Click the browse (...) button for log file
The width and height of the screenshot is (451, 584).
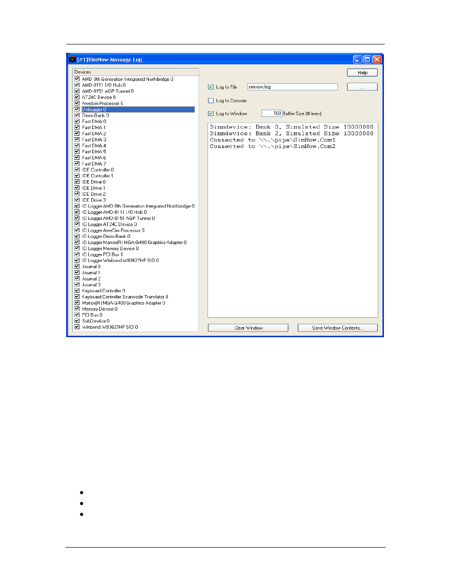click(362, 87)
